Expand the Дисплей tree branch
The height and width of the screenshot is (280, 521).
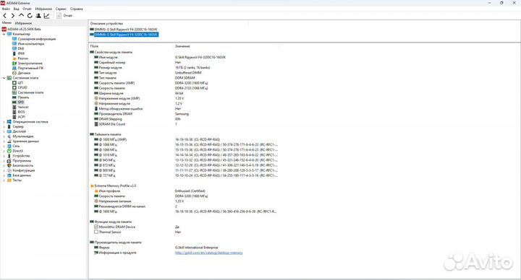coord(4,131)
